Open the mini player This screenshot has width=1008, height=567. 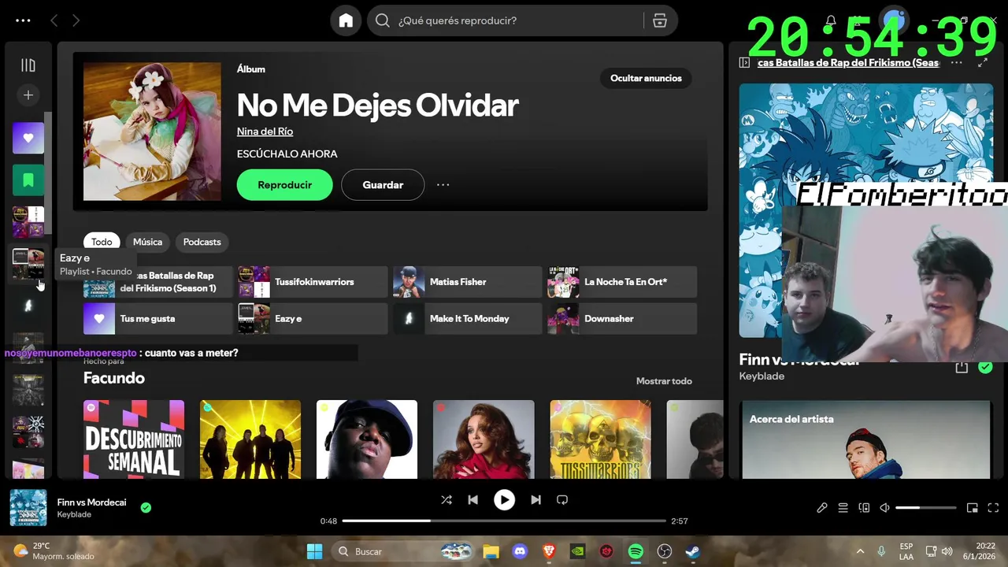coord(973,508)
